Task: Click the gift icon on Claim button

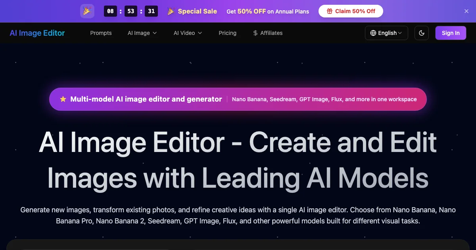Action: pos(329,11)
